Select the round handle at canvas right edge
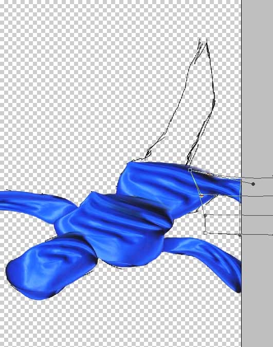 coord(240,235)
